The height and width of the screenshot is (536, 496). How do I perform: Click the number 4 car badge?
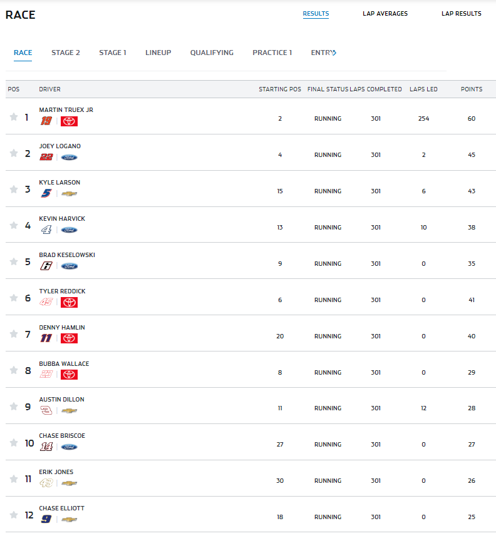click(x=46, y=230)
